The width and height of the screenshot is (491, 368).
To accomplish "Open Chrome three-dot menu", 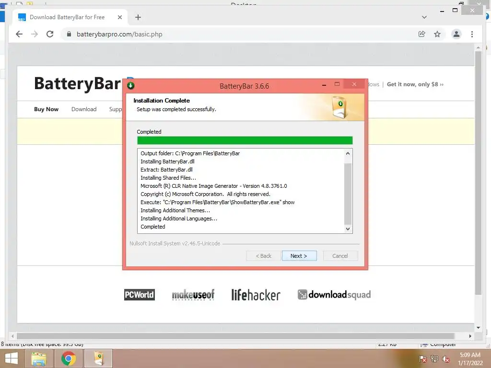I will [472, 34].
